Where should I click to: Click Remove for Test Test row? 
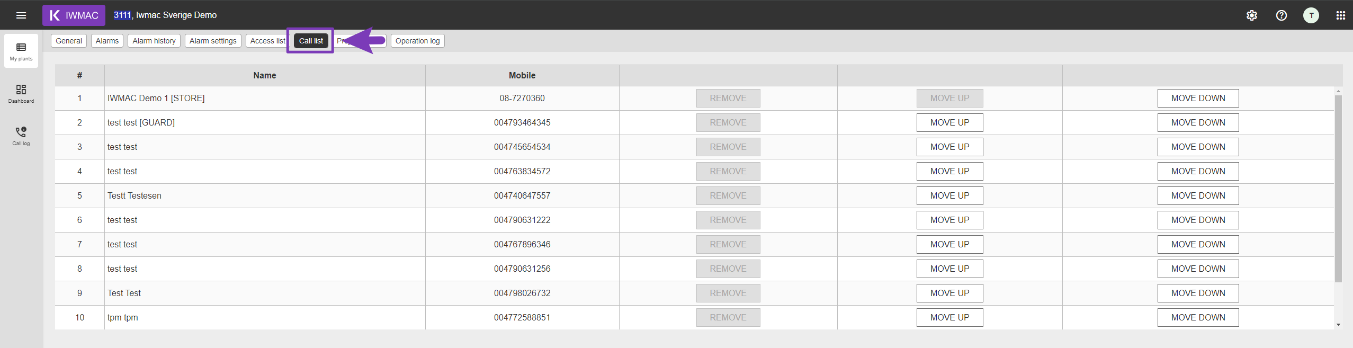point(728,293)
